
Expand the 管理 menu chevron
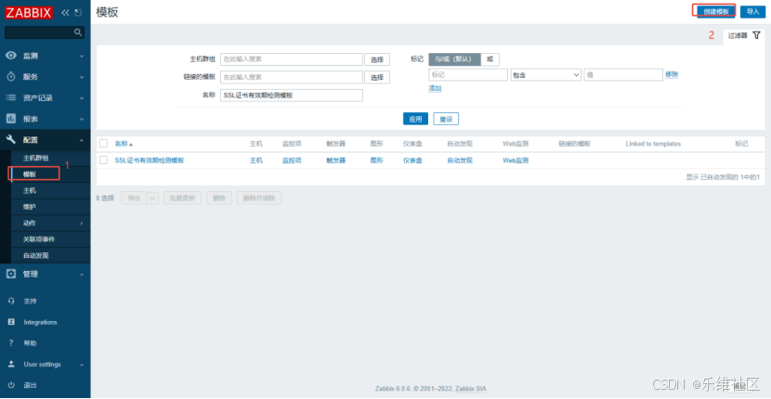coord(82,274)
